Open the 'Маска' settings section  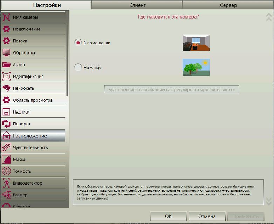[33, 159]
